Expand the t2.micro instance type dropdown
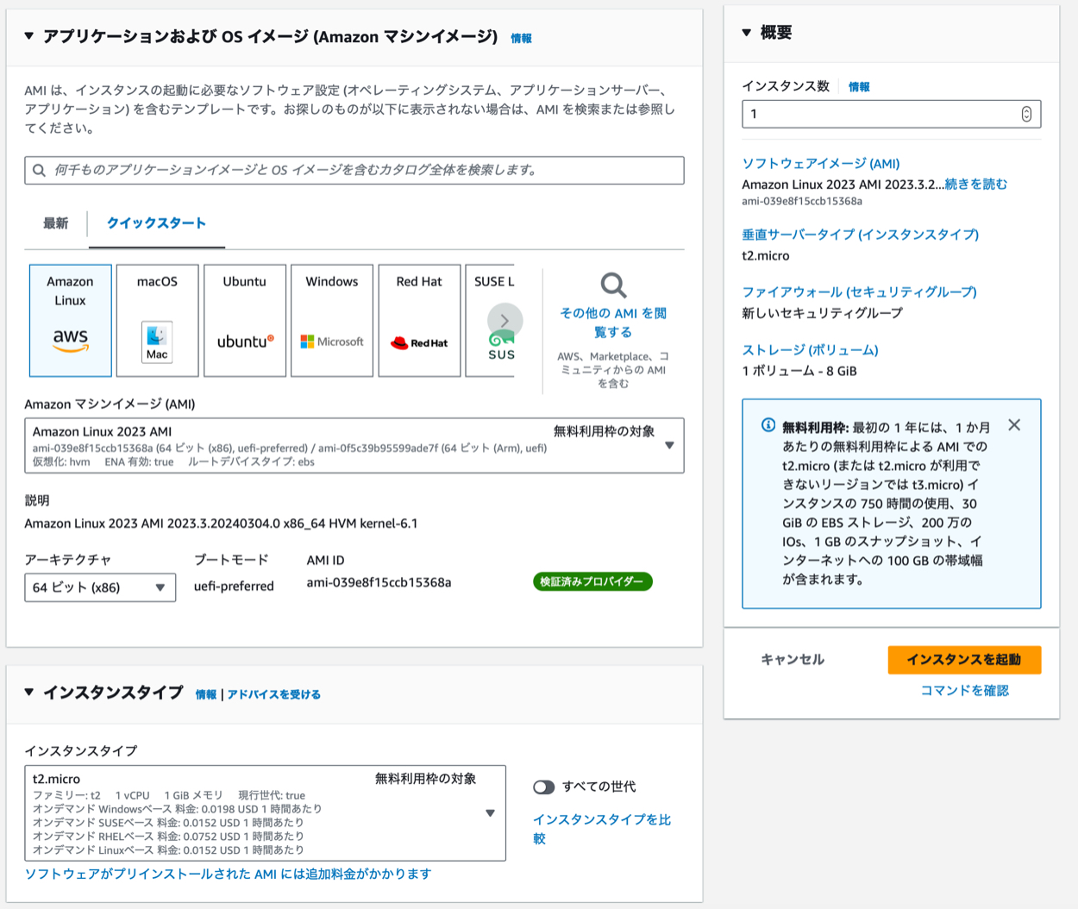The image size is (1078, 909). (x=490, y=813)
